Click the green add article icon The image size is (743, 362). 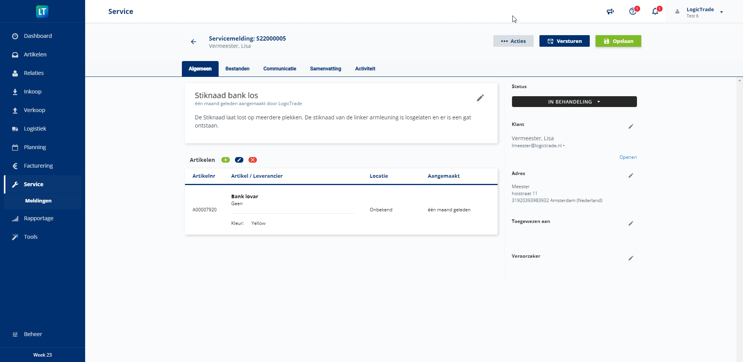225,160
